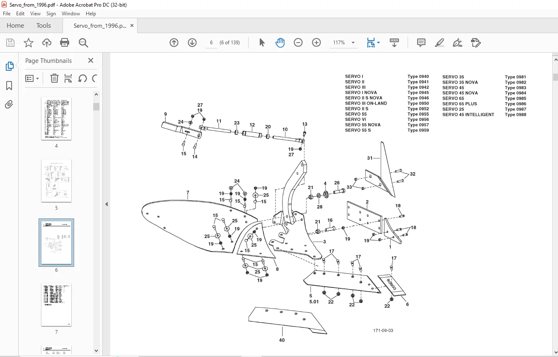
Task: Zoom out using the minus icon
Action: (x=298, y=43)
